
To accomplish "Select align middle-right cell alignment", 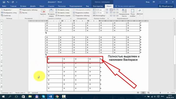I will pos(117,13).
